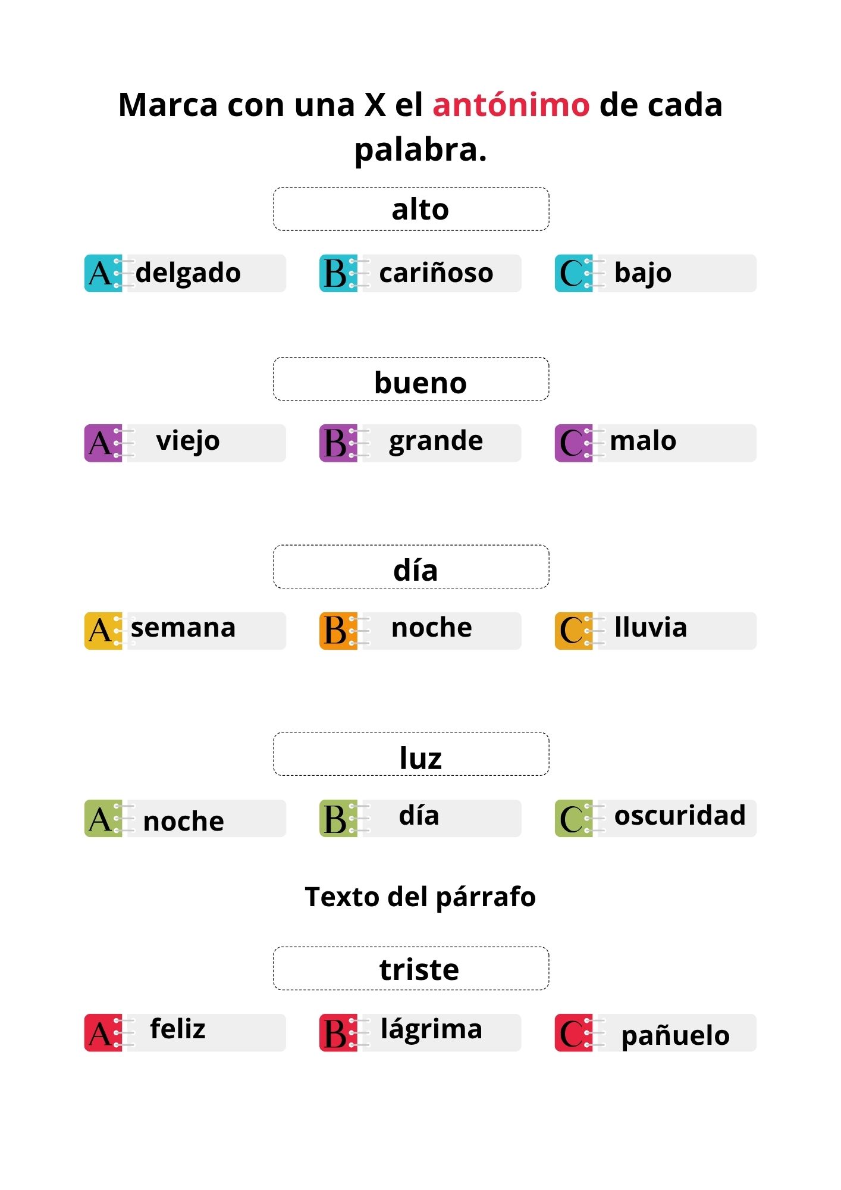This screenshot has height=1190, width=841.
Task: Click the purple C icon beside 'malo'
Action: [573, 443]
